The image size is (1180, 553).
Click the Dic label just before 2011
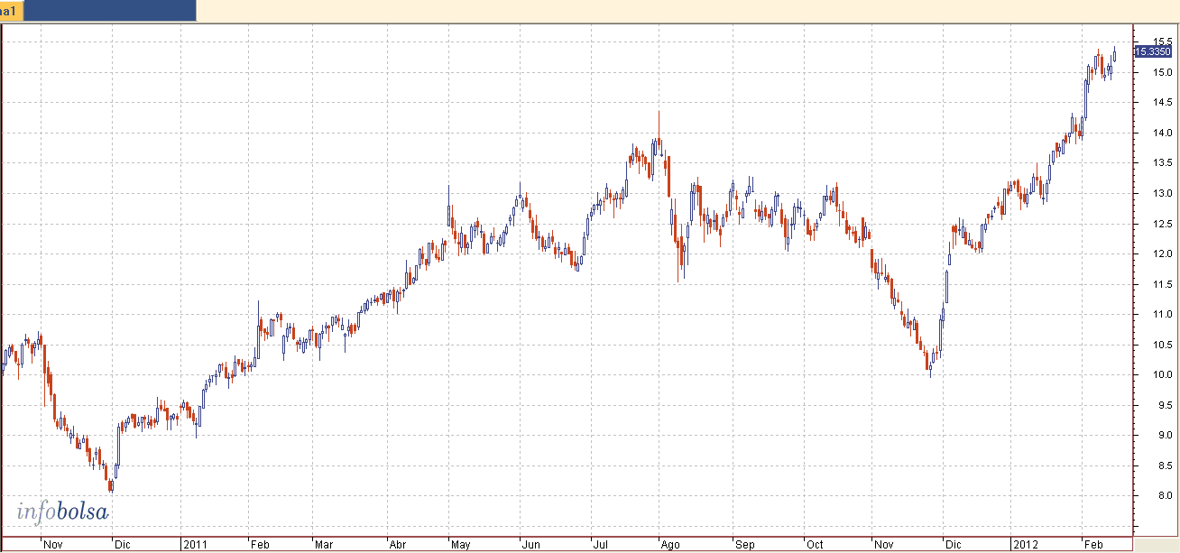tap(122, 545)
